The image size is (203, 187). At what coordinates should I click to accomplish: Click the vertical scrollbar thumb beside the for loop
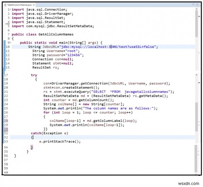pyautogui.click(x=196, y=117)
